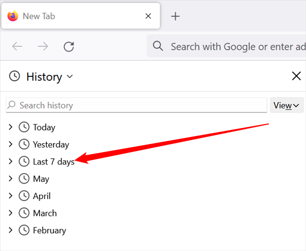Click the Search history field
306x251 pixels.
click(141, 105)
